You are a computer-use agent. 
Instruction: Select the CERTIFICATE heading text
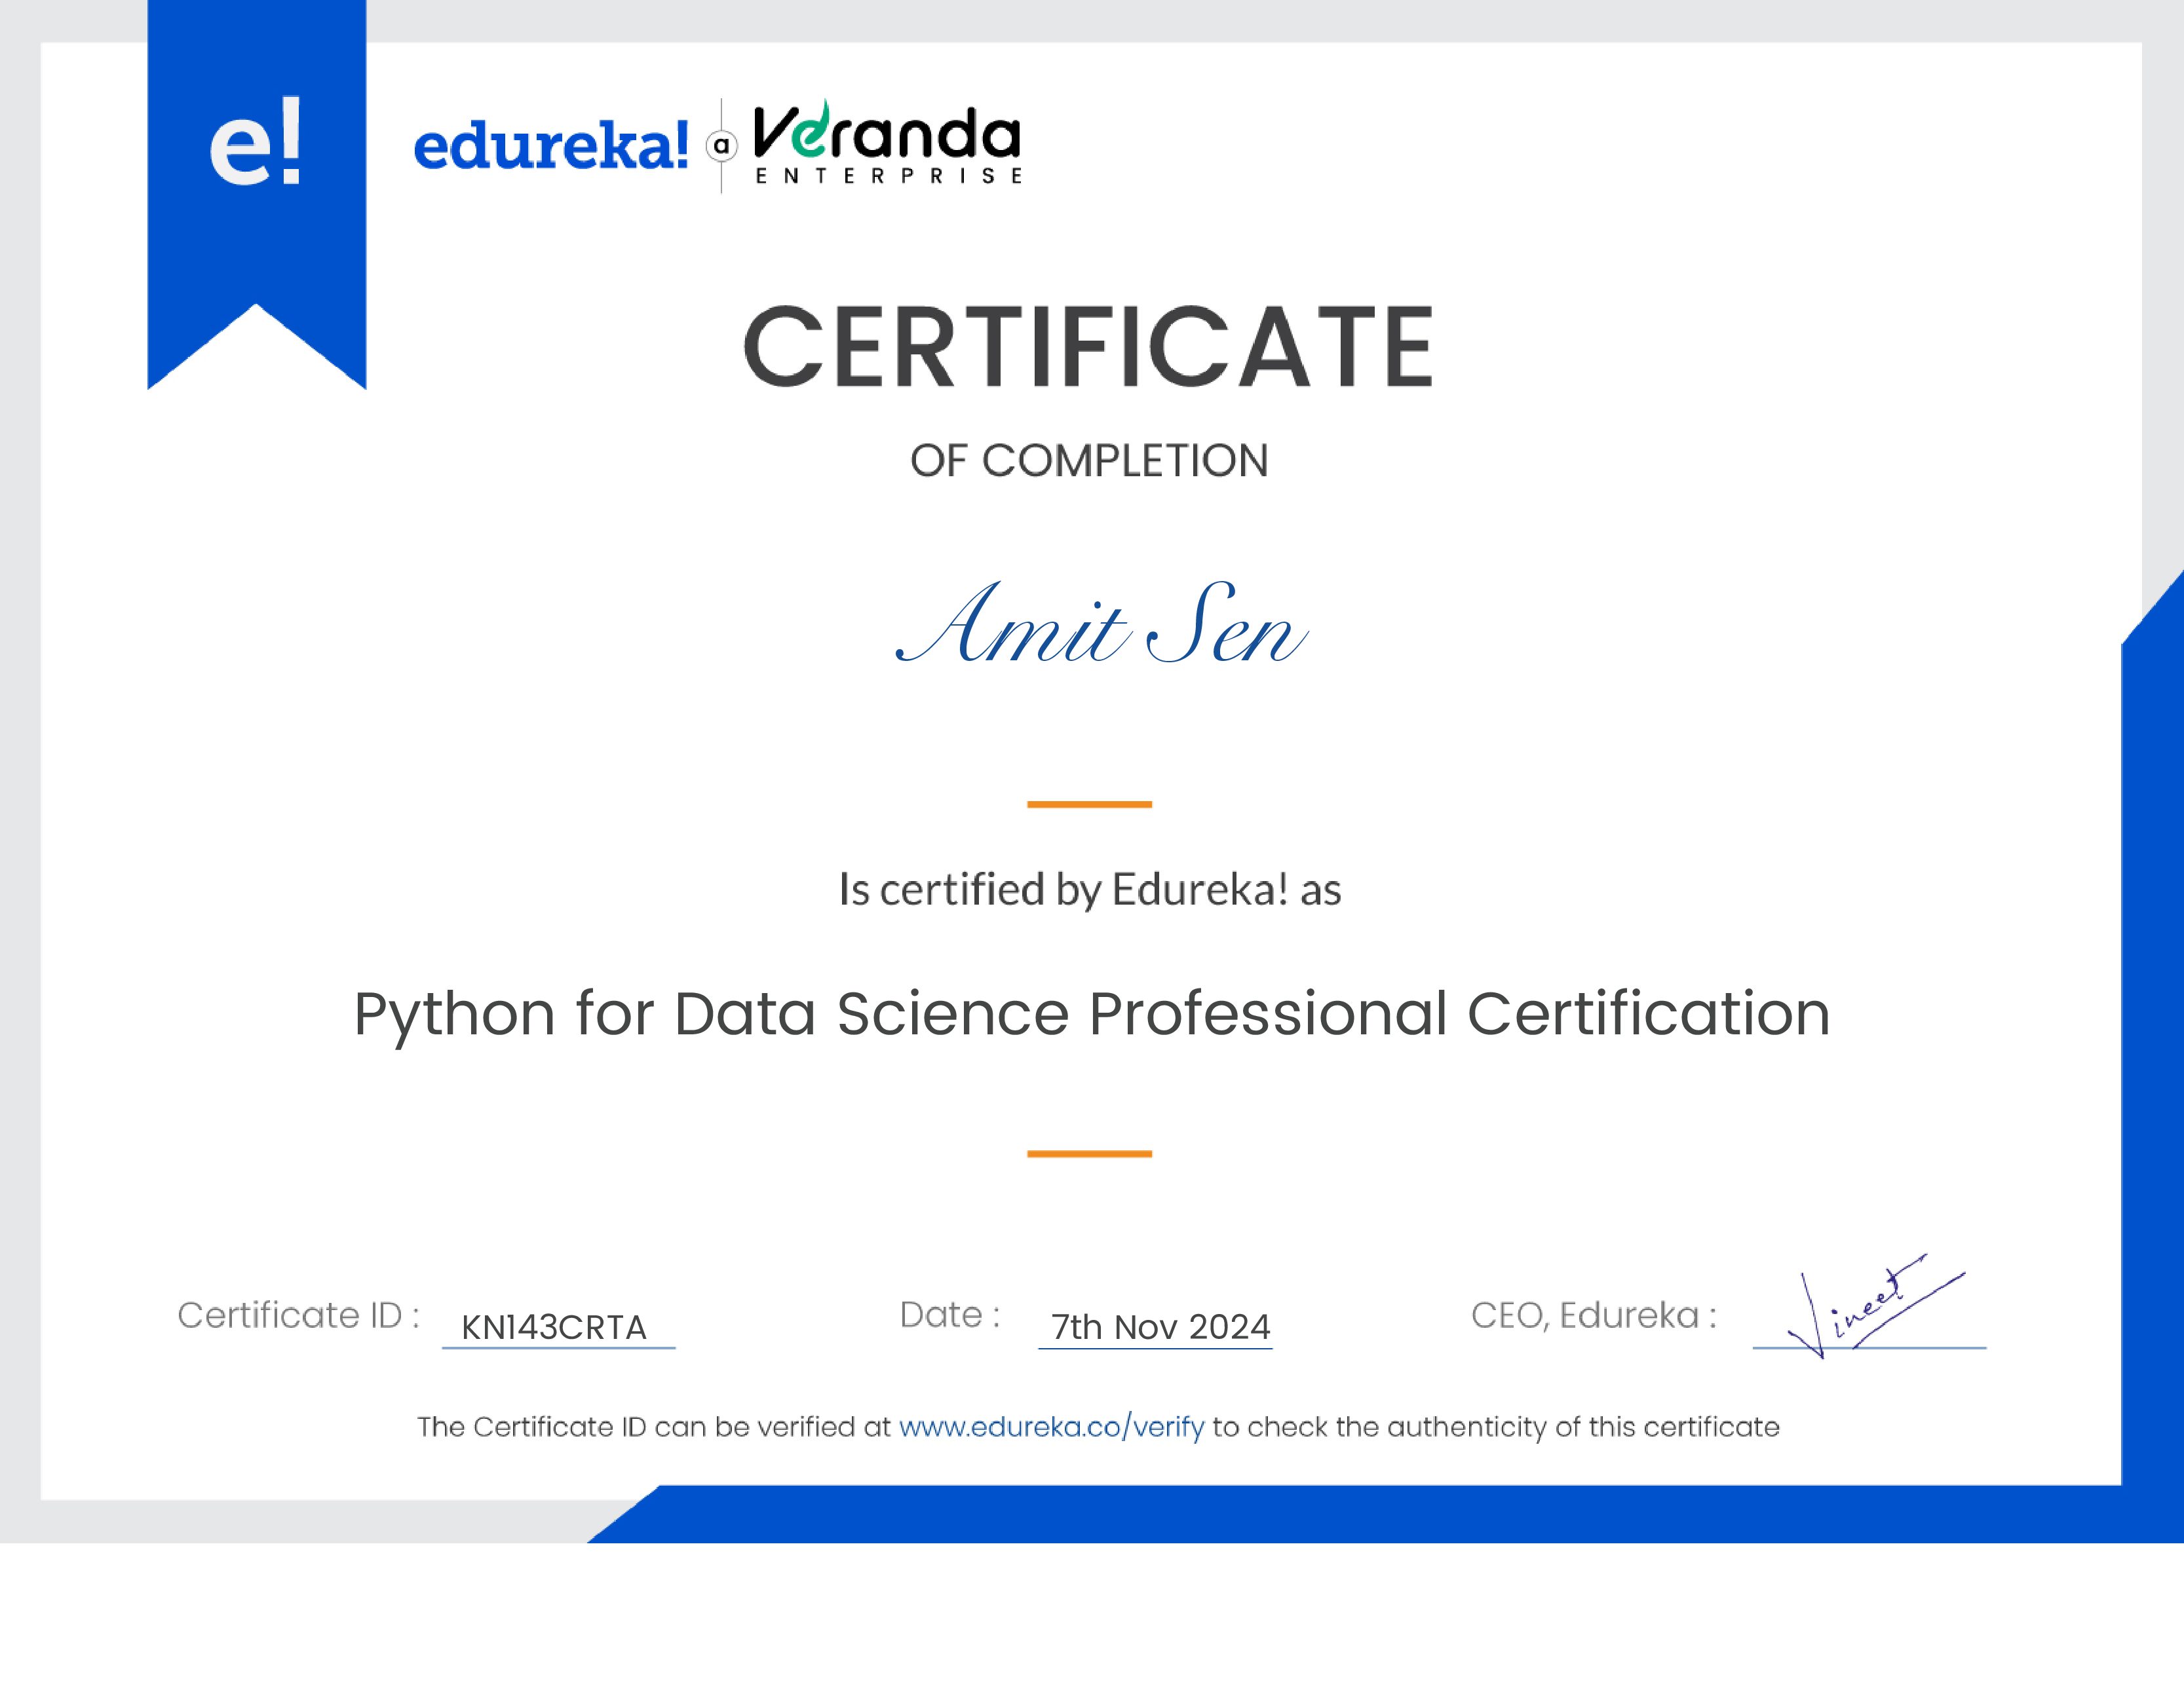click(1089, 346)
